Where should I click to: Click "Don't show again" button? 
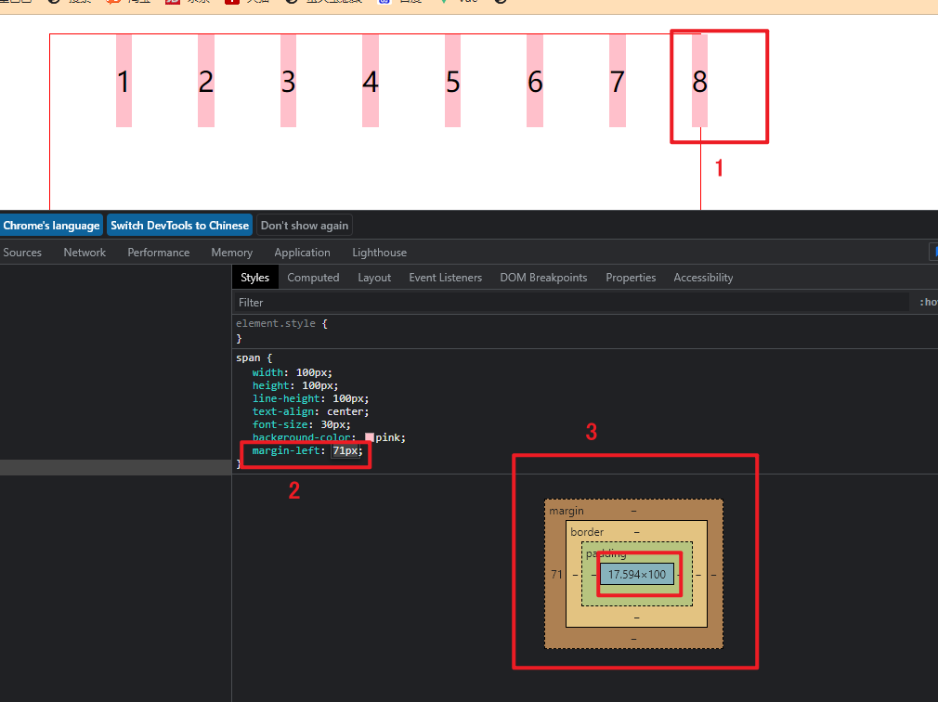pyautogui.click(x=305, y=226)
